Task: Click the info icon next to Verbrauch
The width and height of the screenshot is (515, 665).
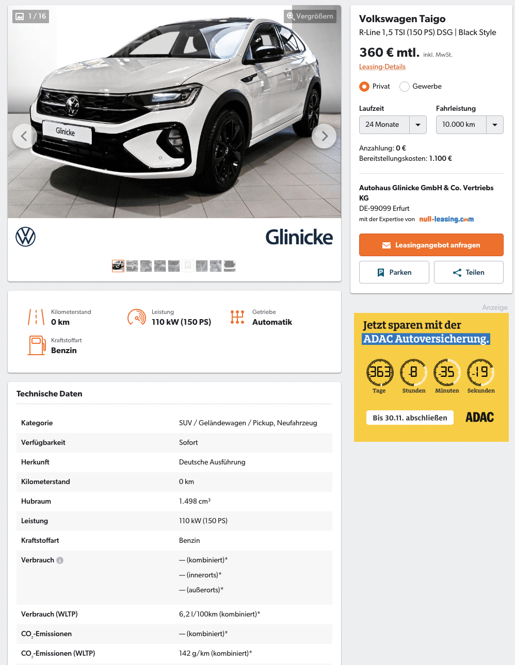Action: 60,560
